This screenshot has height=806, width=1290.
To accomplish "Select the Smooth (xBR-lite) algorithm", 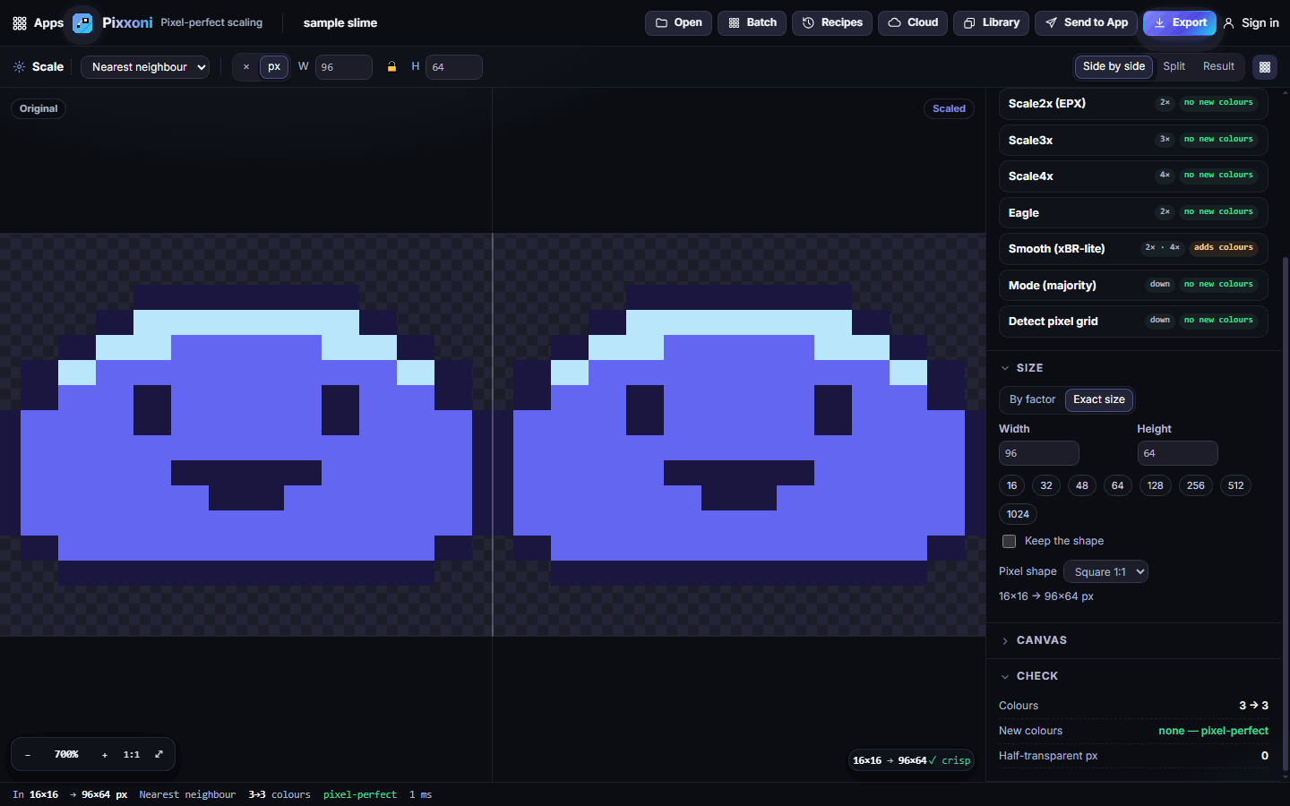I will coord(1133,248).
